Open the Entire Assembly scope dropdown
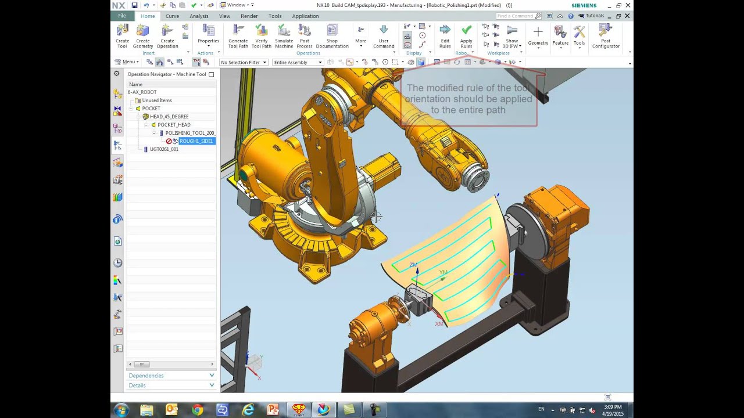744x418 pixels. (x=298, y=62)
